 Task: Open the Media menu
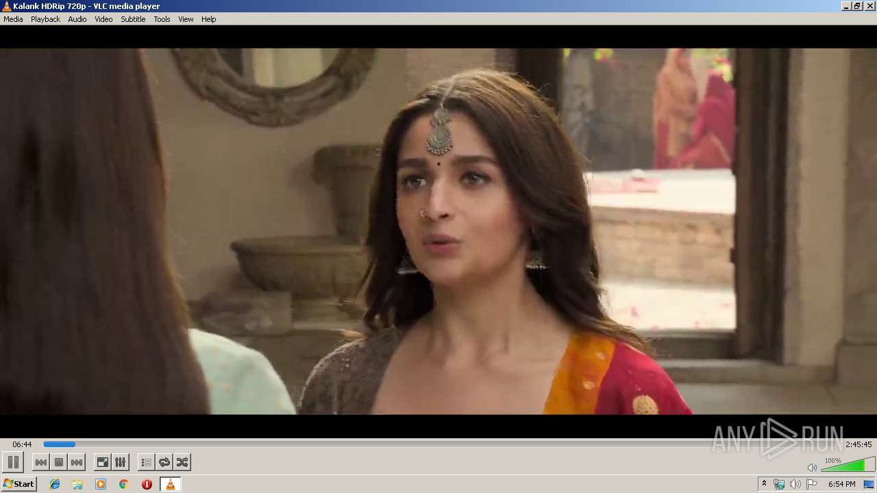pyautogui.click(x=13, y=19)
